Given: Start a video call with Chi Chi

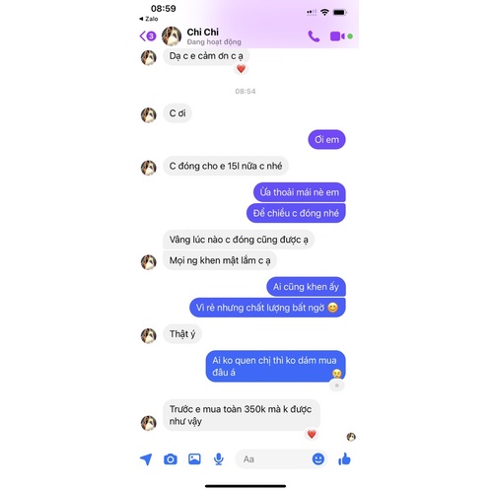Looking at the screenshot, I should pyautogui.click(x=337, y=36).
